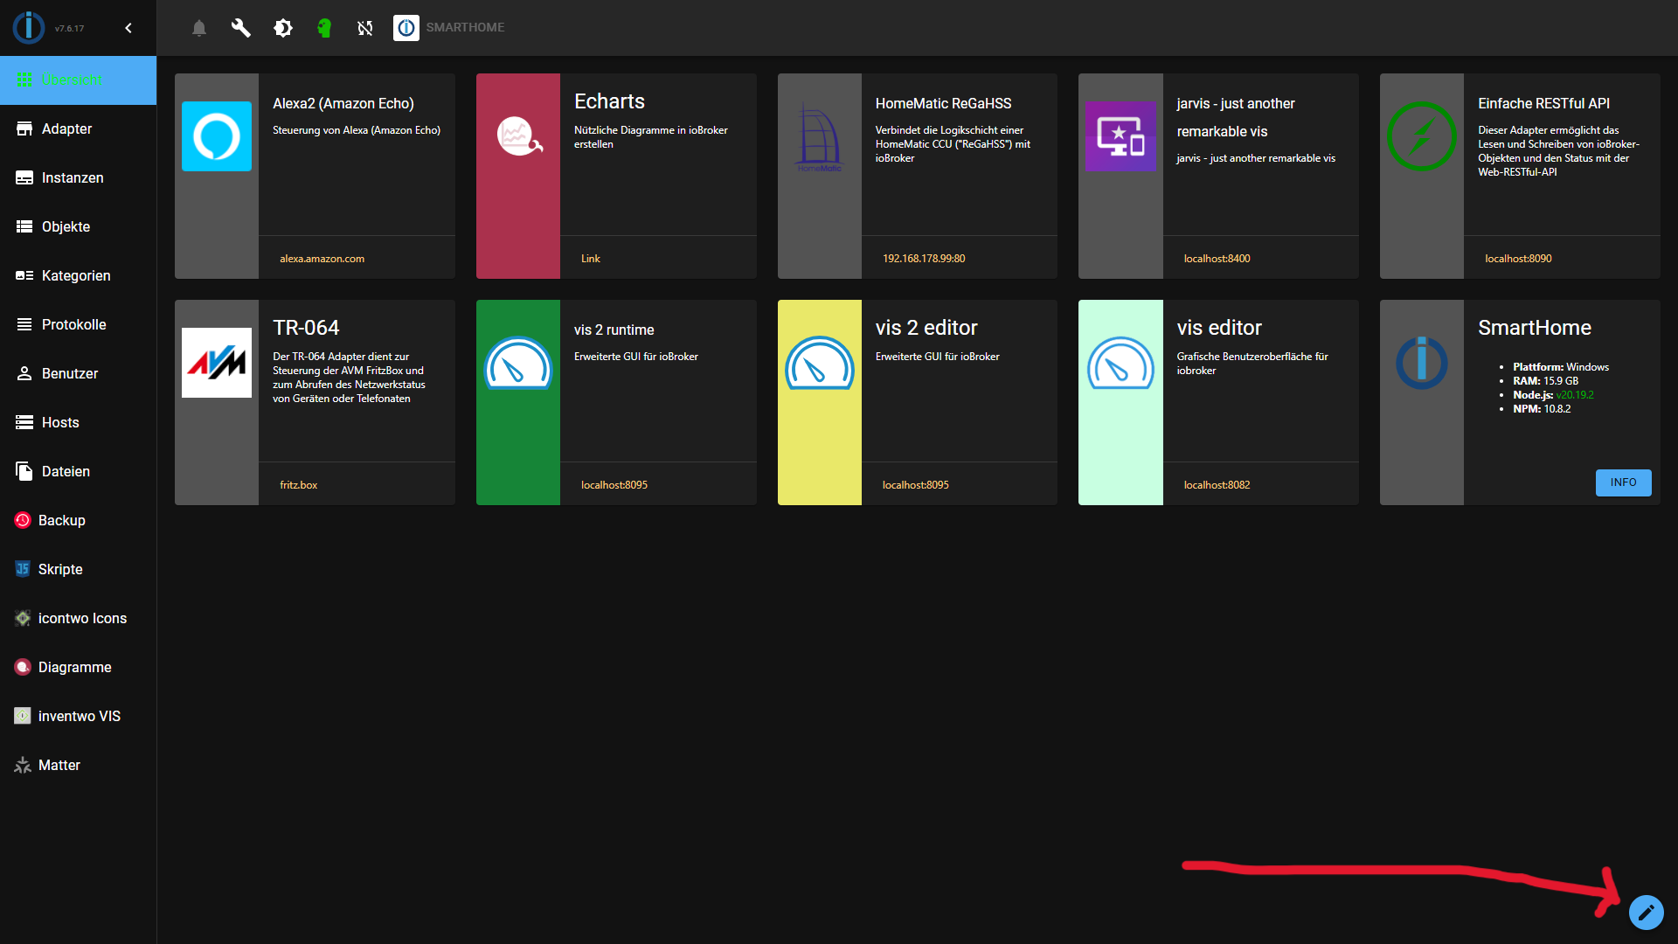Screen dimensions: 1678x944
Task: Open vis 2 runtime localhost:8095 link
Action: point(614,485)
